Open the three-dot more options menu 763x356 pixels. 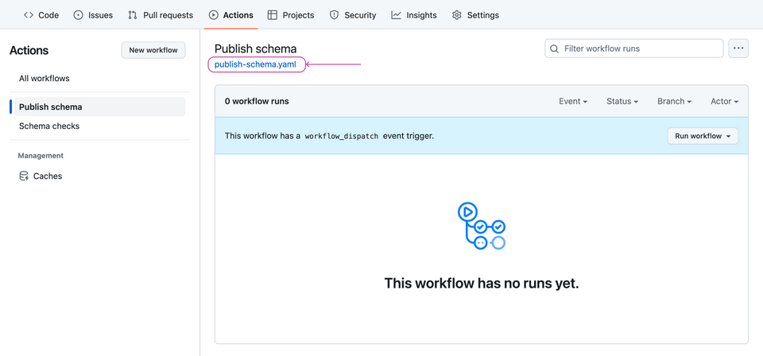(738, 48)
